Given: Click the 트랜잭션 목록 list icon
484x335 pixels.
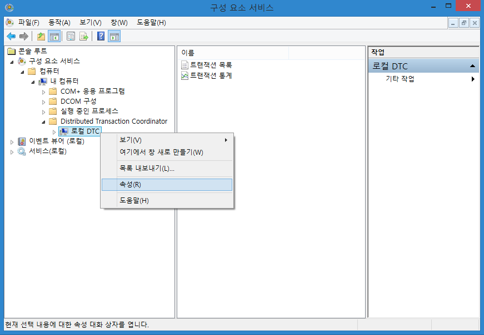Looking at the screenshot, I should tap(184, 65).
